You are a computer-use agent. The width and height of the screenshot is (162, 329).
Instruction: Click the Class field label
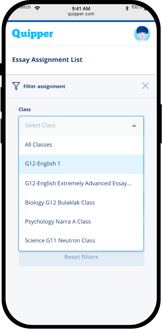pos(25,109)
